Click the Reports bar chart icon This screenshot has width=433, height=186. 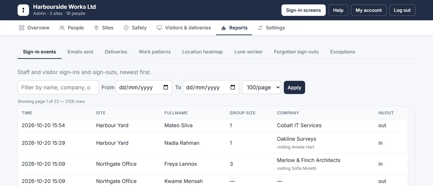224,28
